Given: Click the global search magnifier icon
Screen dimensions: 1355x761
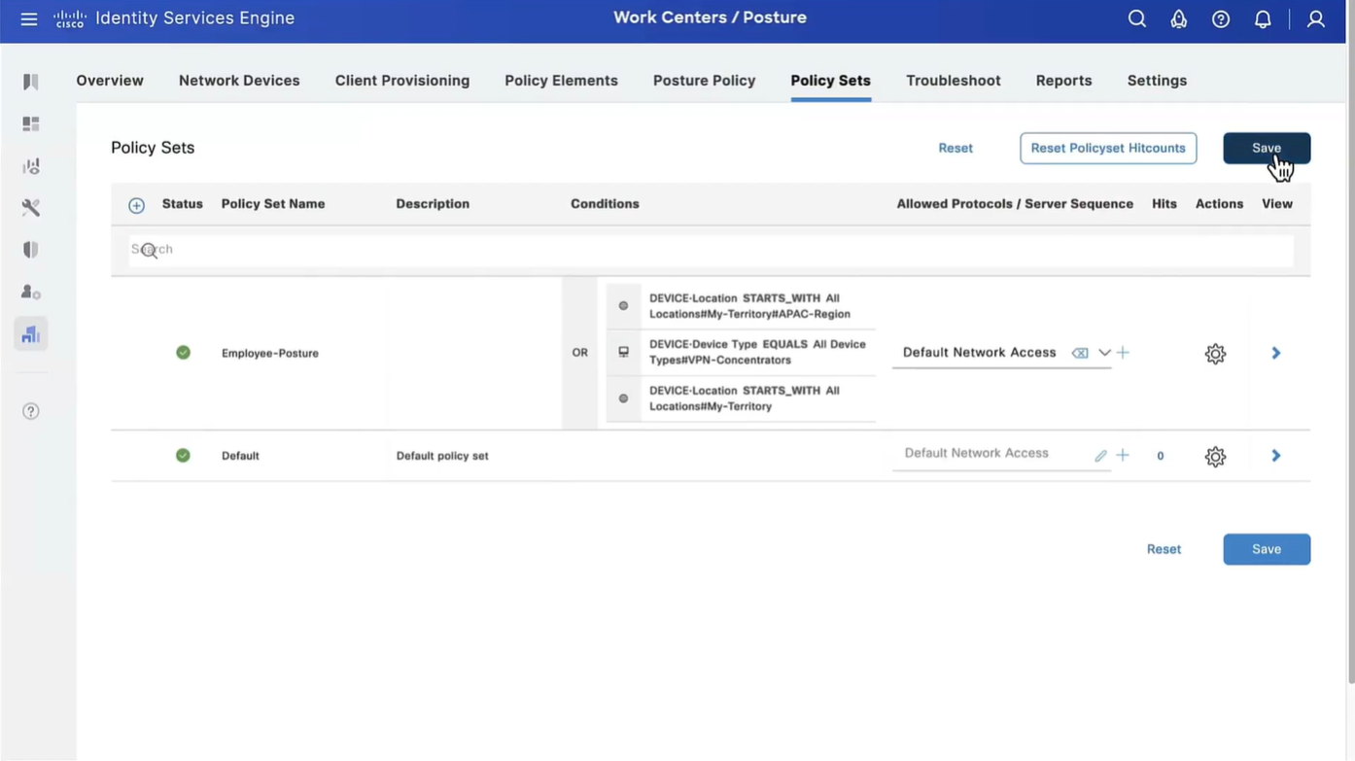Looking at the screenshot, I should point(1136,19).
